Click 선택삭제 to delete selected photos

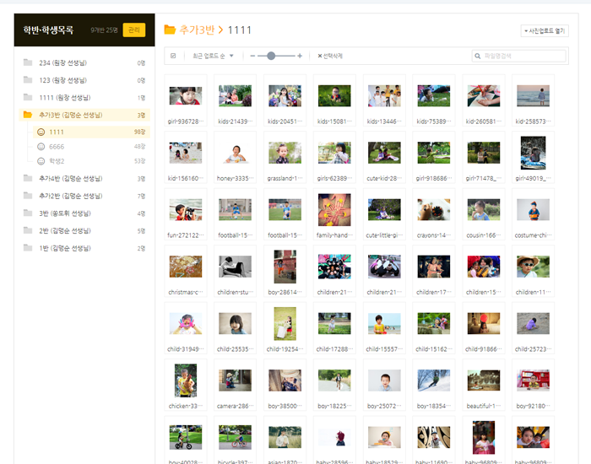[330, 56]
